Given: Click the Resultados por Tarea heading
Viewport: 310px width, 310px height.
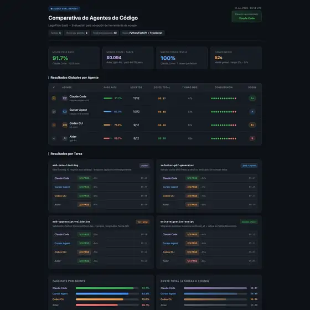Looking at the screenshot, I should point(66,154).
